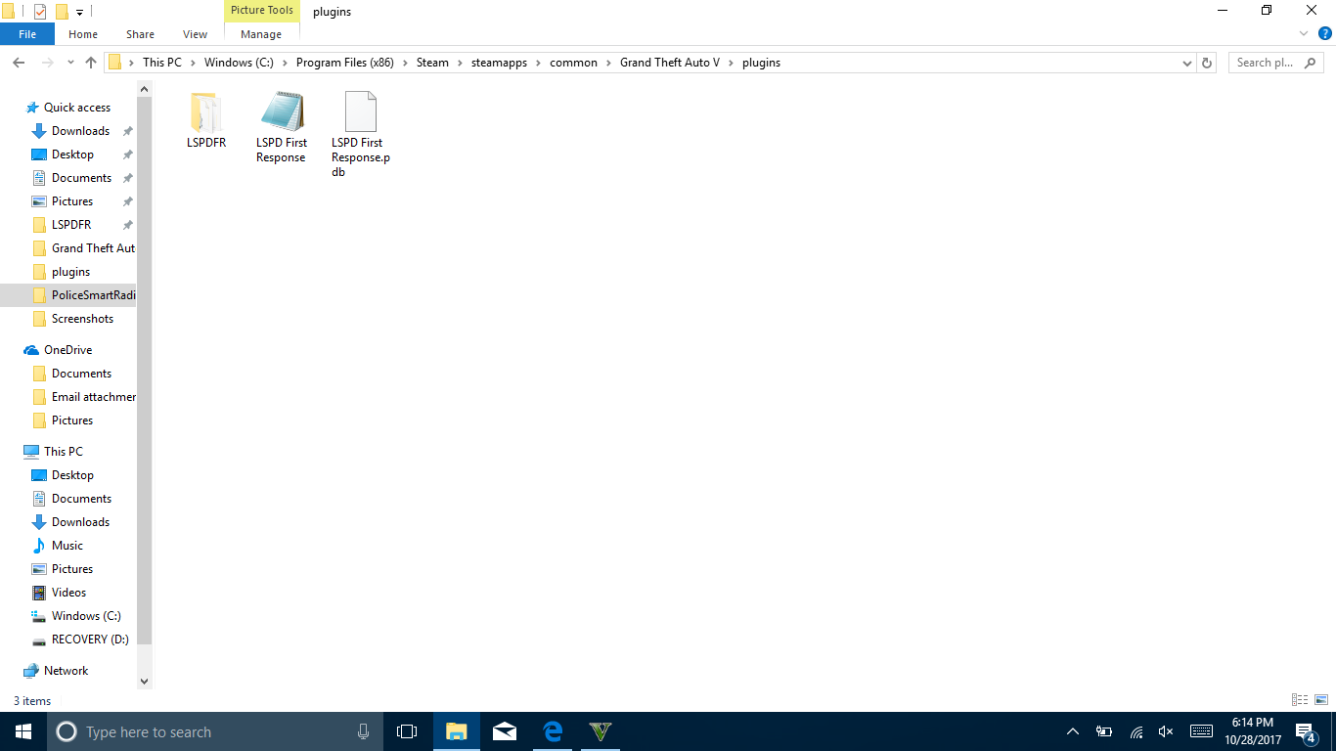Go up one folder level arrow
1336x751 pixels.
click(x=91, y=63)
